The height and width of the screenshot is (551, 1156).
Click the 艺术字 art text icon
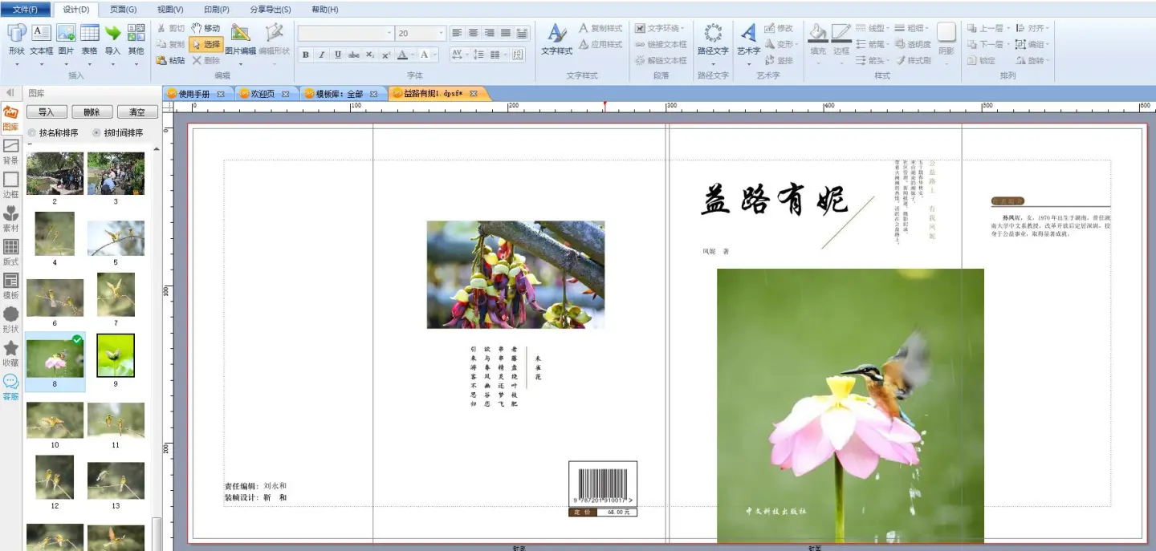pos(748,39)
